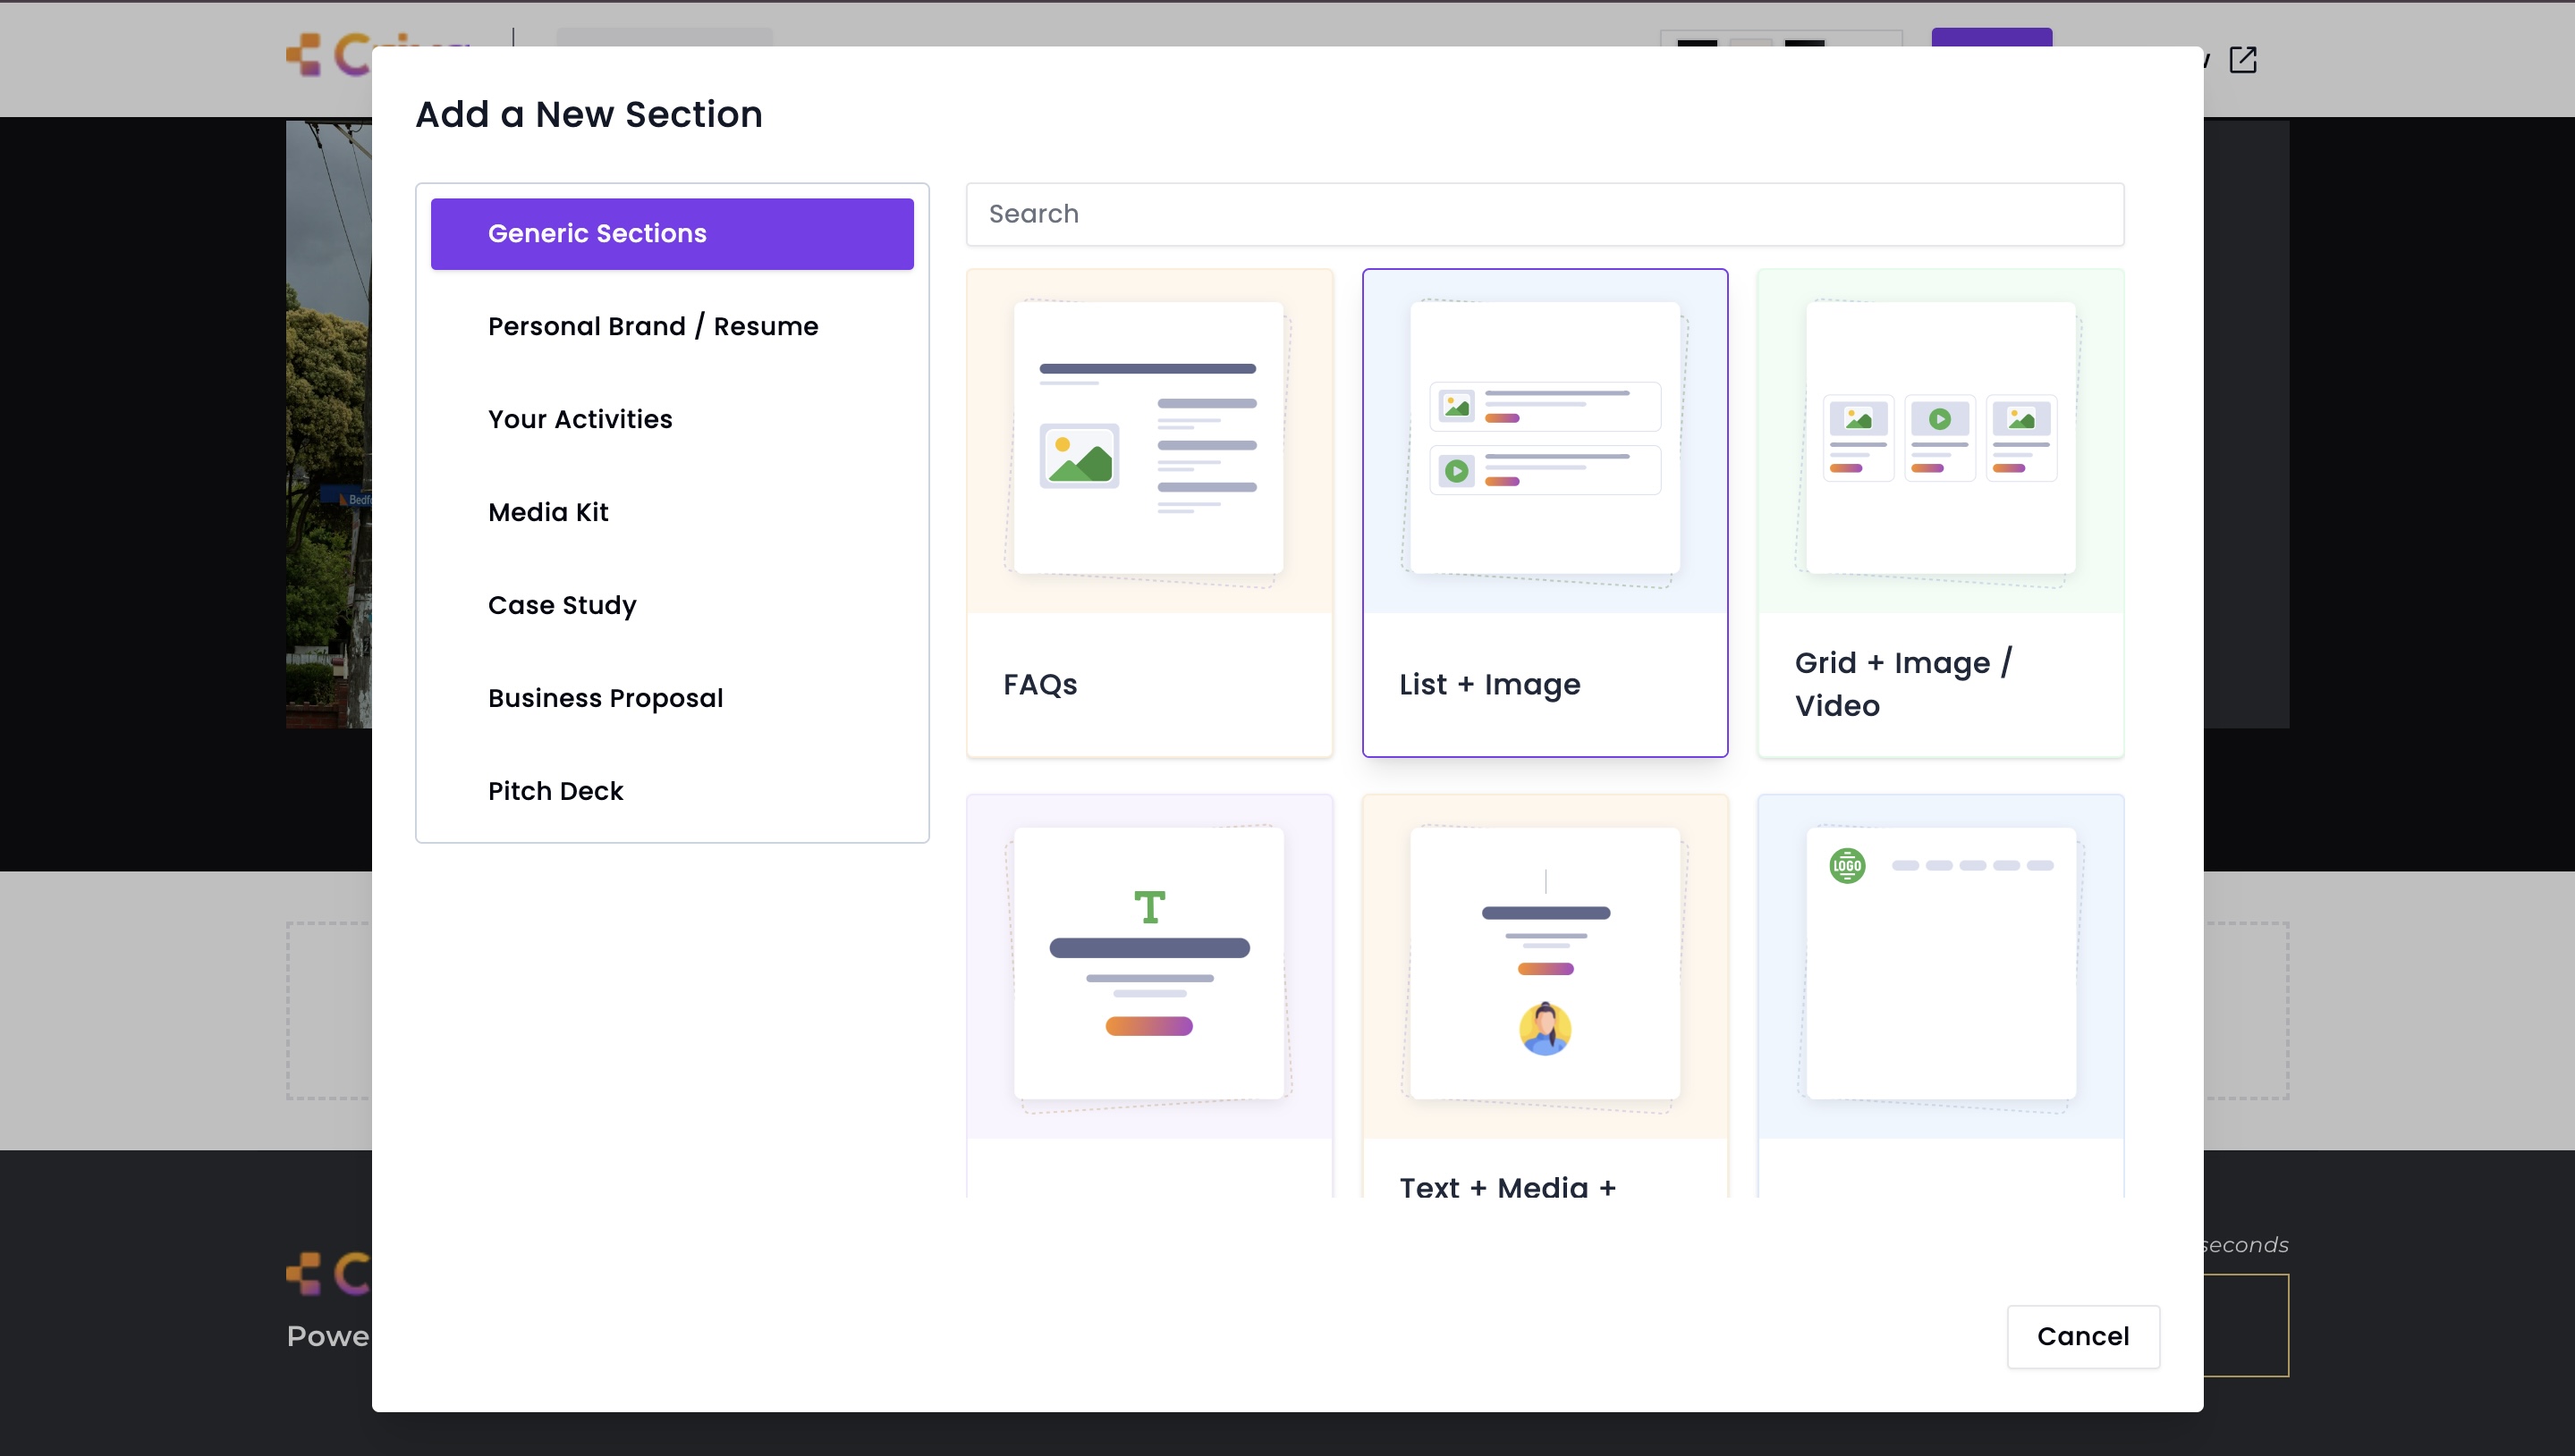2575x1456 pixels.
Task: Switch to Case Study sections
Action: coord(561,606)
